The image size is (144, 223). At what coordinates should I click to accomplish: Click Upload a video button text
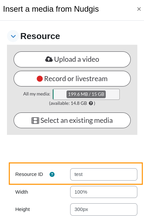click(x=76, y=59)
